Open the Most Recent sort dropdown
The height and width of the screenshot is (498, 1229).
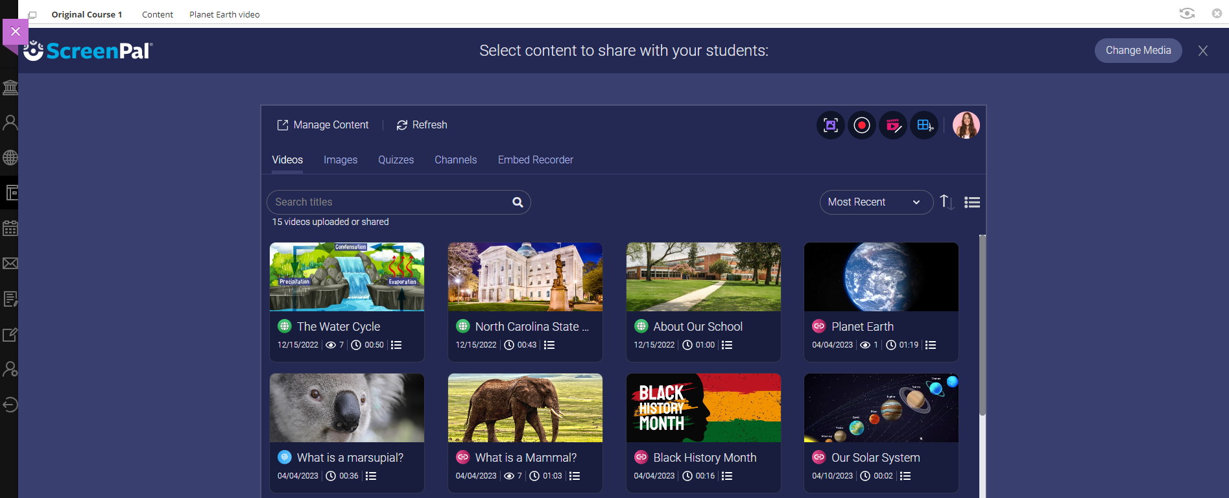[x=876, y=202]
